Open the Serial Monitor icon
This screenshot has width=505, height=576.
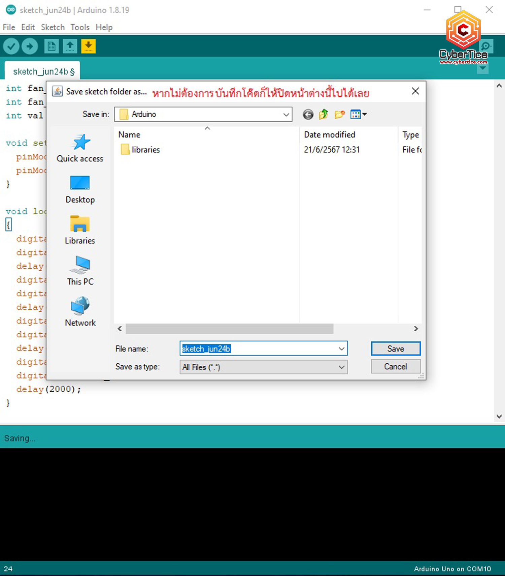coord(486,46)
